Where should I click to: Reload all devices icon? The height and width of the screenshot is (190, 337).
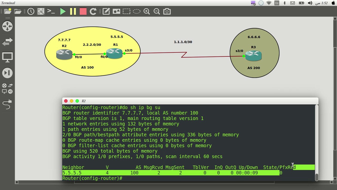pyautogui.click(x=93, y=11)
